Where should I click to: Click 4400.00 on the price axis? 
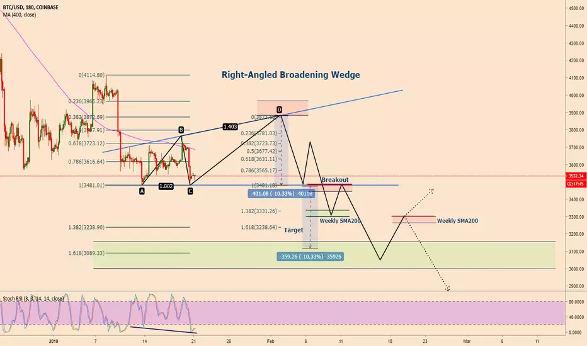576,26
